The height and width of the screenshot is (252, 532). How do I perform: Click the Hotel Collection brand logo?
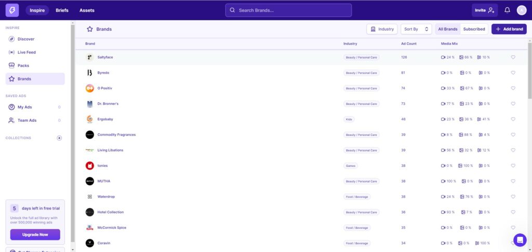(89, 212)
